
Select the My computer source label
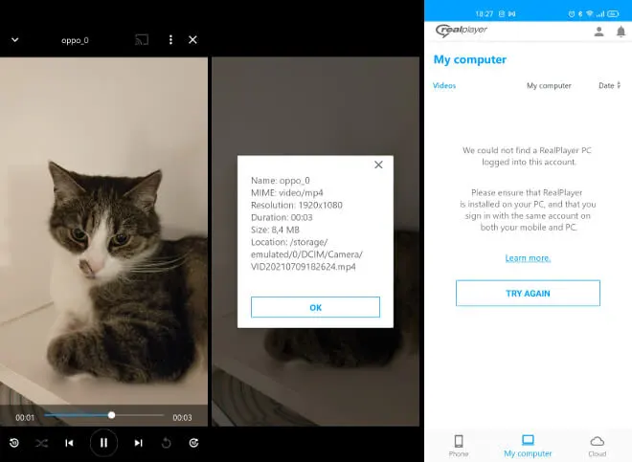point(549,85)
